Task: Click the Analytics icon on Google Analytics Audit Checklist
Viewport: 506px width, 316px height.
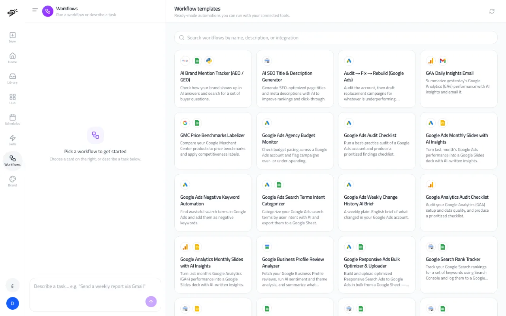Action: (x=431, y=184)
